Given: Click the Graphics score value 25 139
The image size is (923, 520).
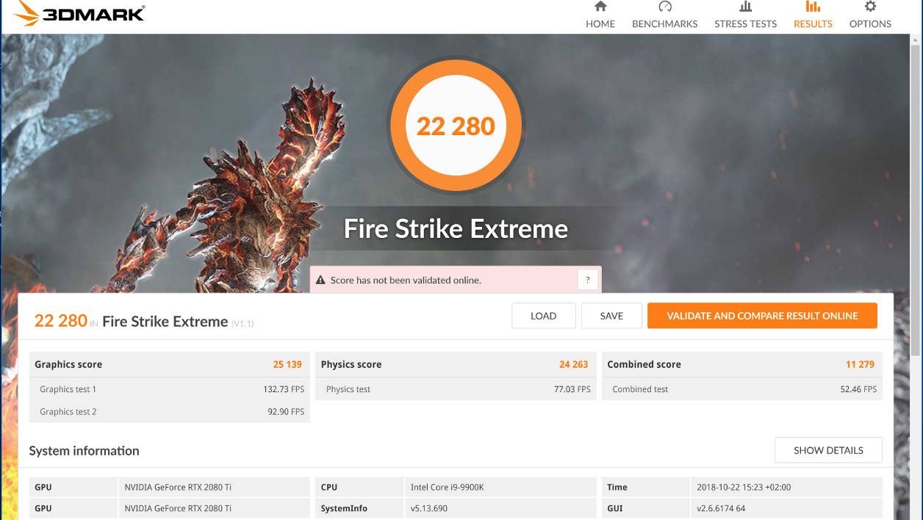Looking at the screenshot, I should [x=287, y=364].
